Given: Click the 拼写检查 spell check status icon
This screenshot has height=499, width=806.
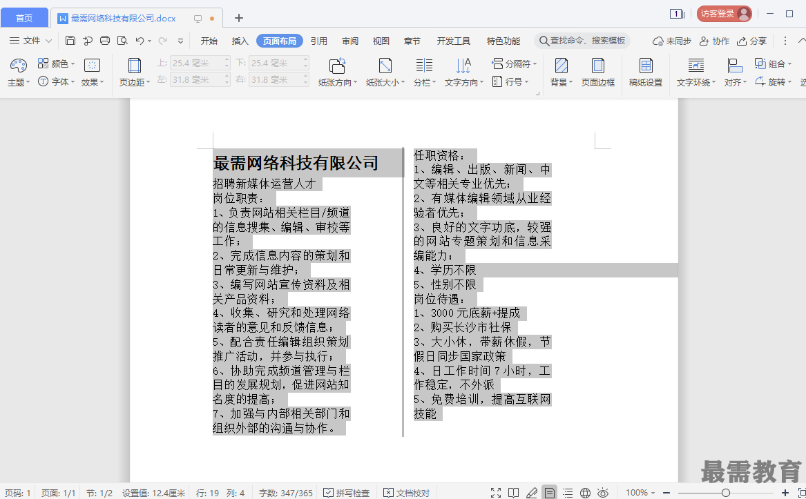Looking at the screenshot, I should coord(329,493).
